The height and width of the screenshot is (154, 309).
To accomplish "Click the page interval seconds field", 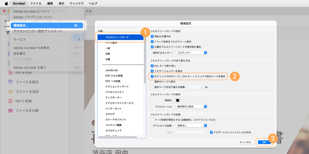I will pyautogui.click(x=196, y=87).
